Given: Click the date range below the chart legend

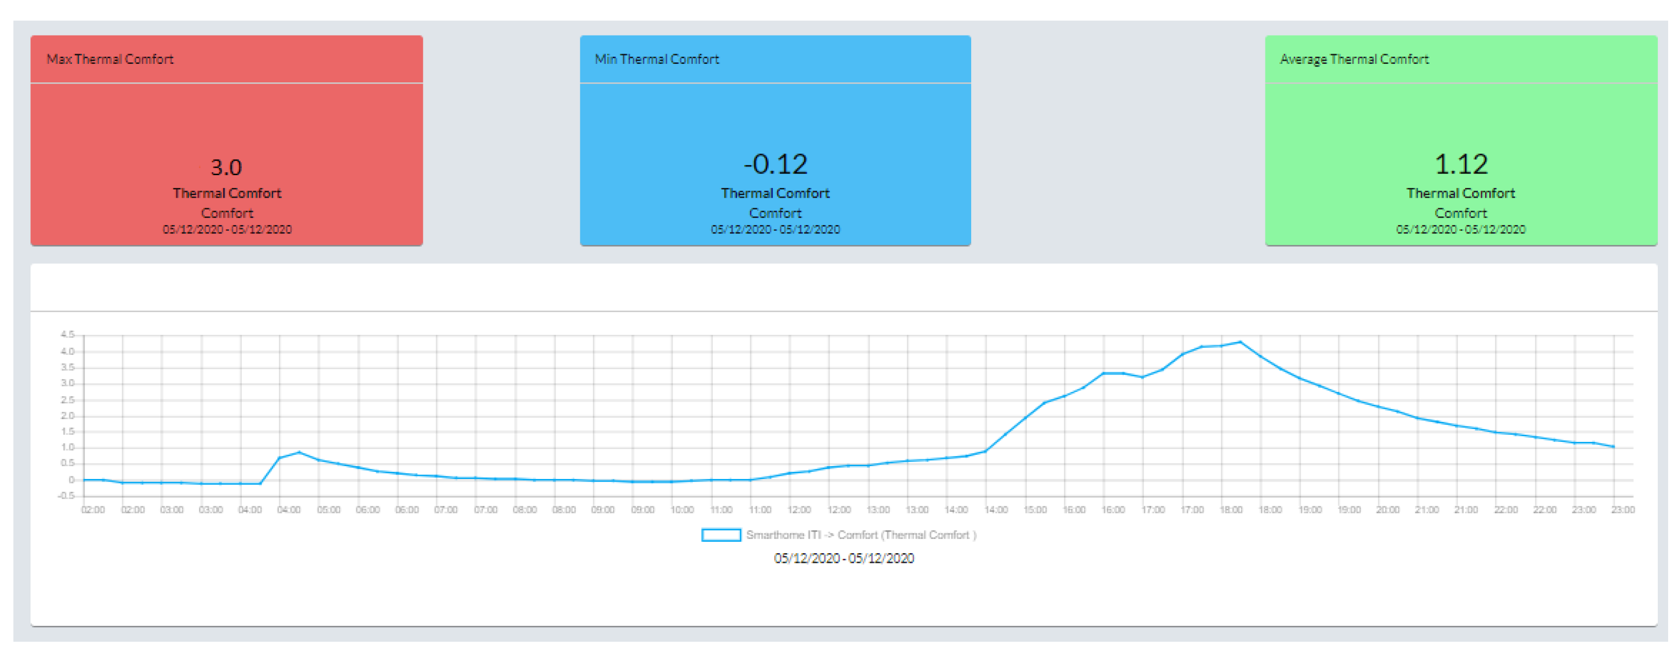Looking at the screenshot, I should (x=843, y=558).
